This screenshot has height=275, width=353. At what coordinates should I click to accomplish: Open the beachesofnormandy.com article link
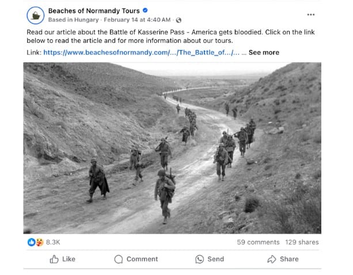point(144,52)
